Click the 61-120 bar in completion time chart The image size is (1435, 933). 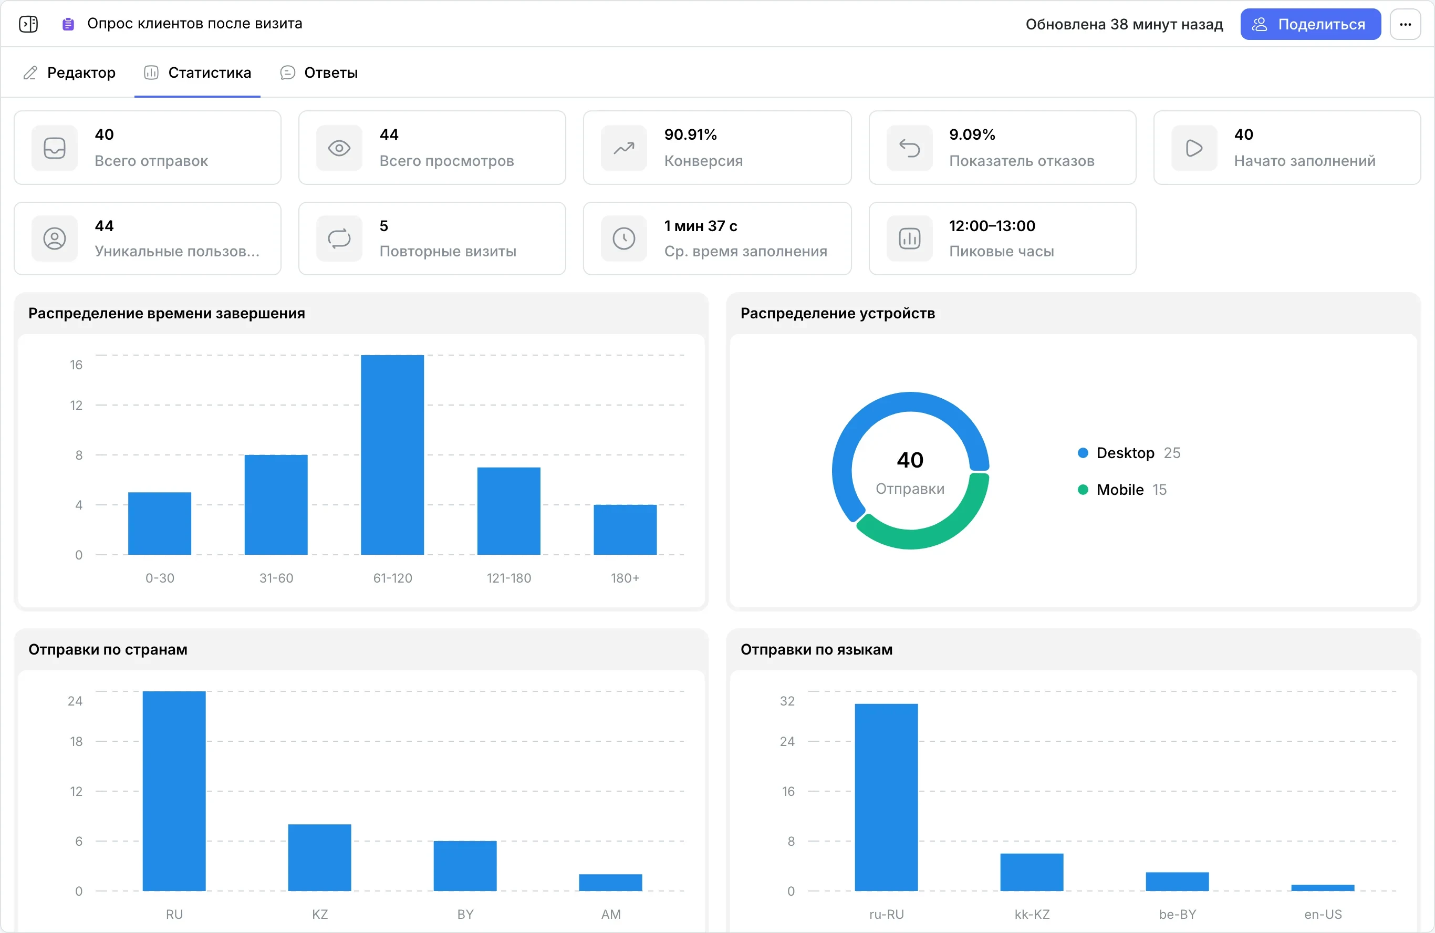[392, 455]
